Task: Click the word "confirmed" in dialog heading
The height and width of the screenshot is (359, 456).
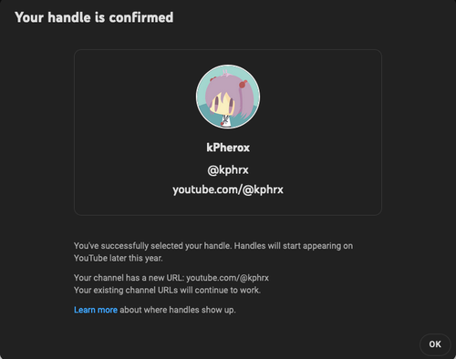Action: click(141, 17)
